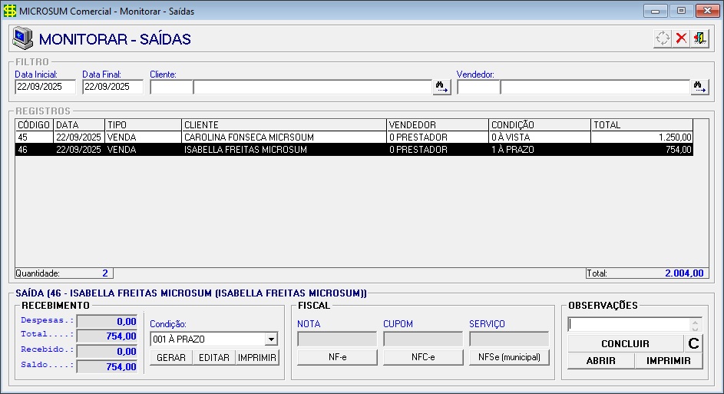Click code 45 cell

coord(35,137)
